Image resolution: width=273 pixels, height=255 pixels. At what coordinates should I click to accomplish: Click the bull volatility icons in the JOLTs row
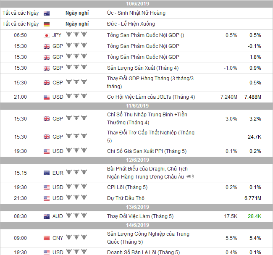[x=76, y=97]
